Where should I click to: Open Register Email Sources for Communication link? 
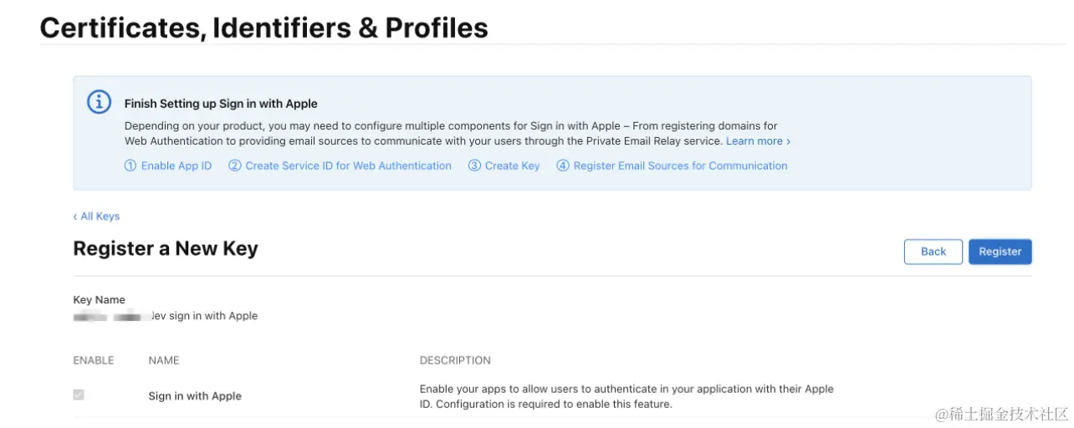[x=672, y=166]
